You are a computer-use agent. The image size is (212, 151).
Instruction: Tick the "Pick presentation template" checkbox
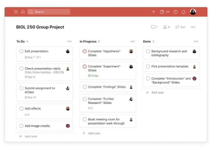148,66
